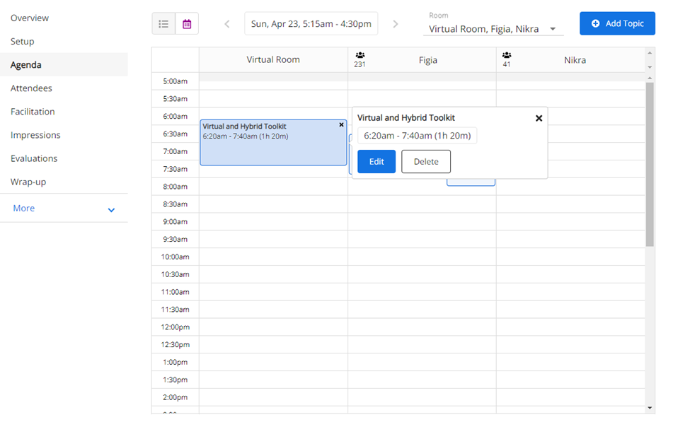Select the Virtual and Hybrid Toolkit event block
This screenshot has width=690, height=422.
(x=272, y=148)
